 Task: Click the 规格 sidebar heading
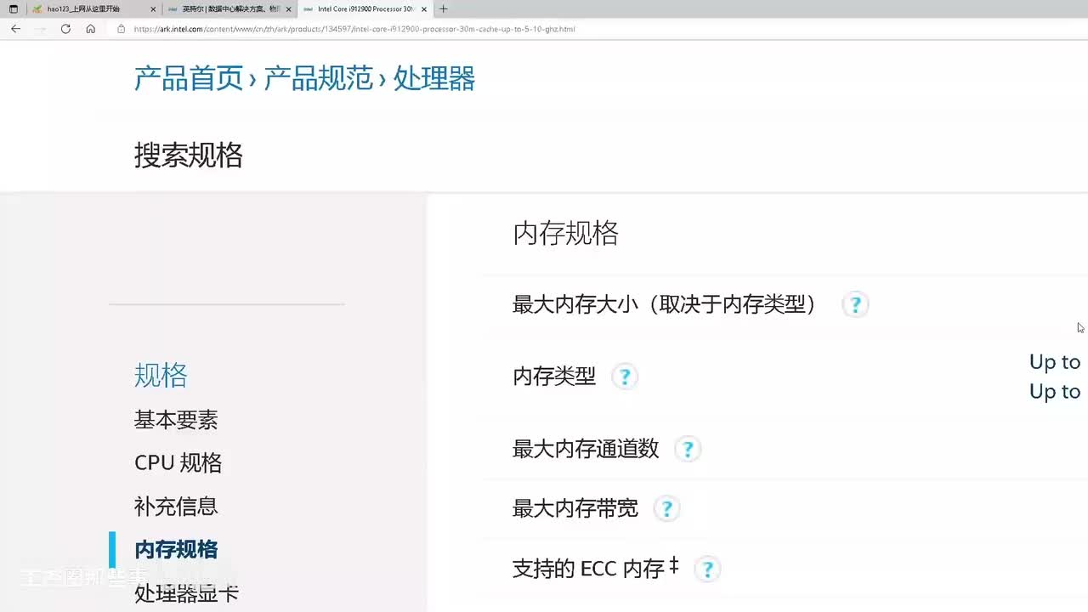161,375
